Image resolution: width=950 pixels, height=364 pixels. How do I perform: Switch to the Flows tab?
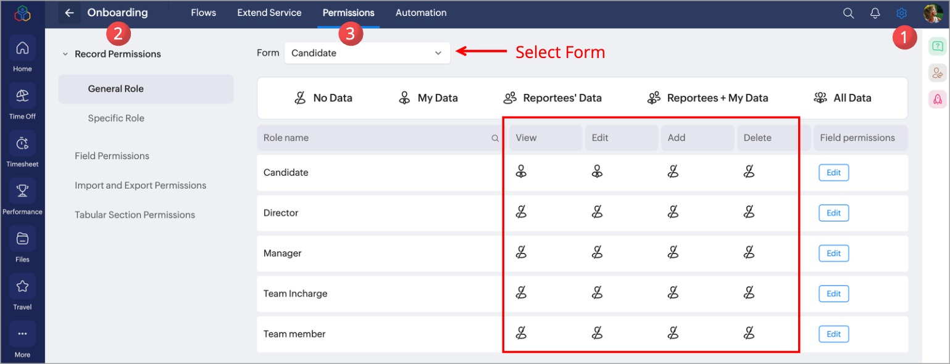203,13
